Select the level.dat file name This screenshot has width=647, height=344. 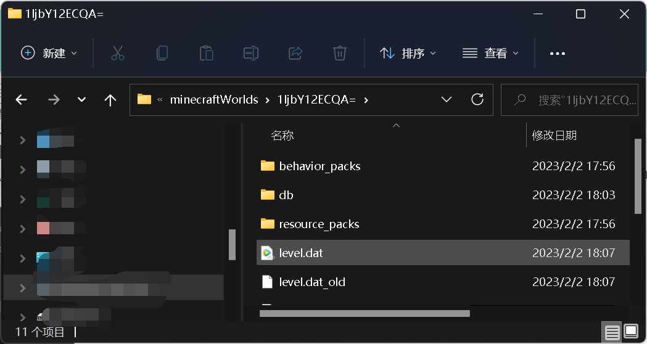pyautogui.click(x=301, y=253)
